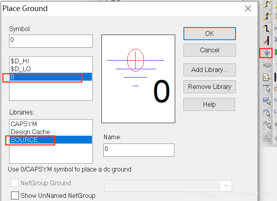Select the 0 symbol in list
The width and height of the screenshot is (277, 201).
coord(51,77)
